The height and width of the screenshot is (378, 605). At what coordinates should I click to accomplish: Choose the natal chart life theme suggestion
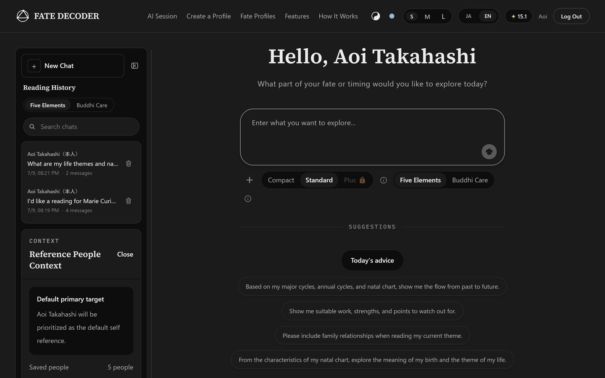(372, 360)
